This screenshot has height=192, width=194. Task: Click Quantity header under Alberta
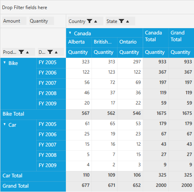pyautogui.click(x=79, y=53)
